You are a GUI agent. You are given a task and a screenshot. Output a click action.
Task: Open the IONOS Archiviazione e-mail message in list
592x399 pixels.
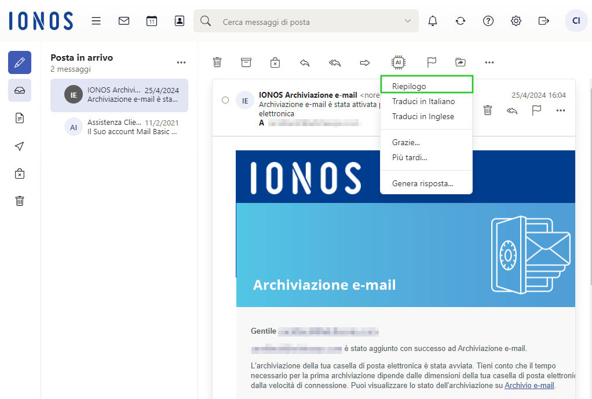(119, 95)
